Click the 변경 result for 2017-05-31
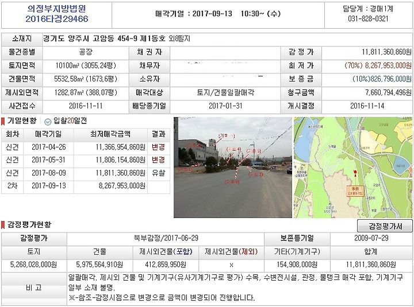The height and width of the screenshot is (307, 414). 159,160
